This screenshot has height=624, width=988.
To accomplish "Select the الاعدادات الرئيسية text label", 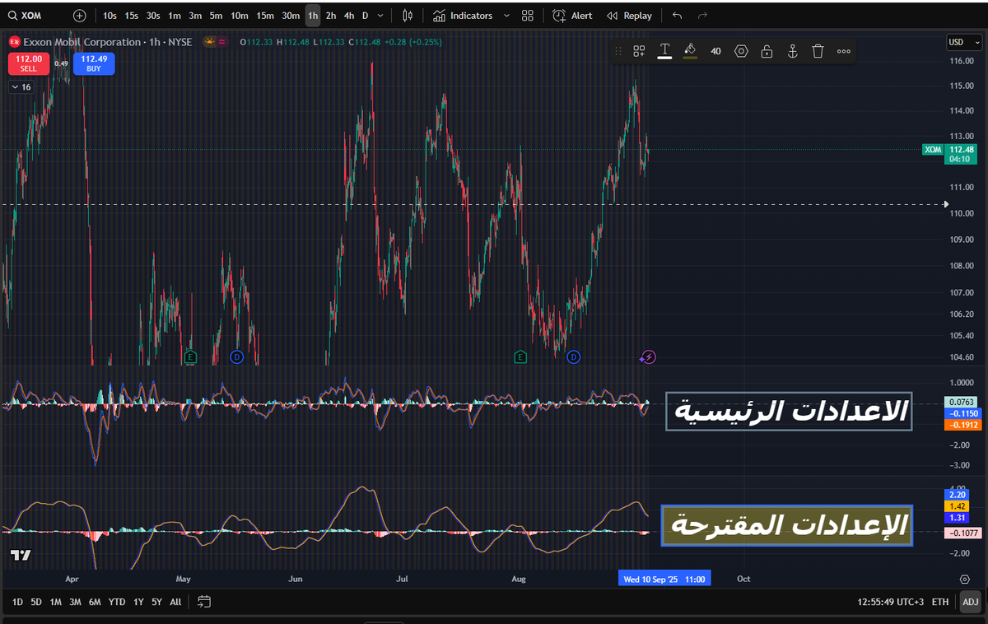I will (x=789, y=412).
